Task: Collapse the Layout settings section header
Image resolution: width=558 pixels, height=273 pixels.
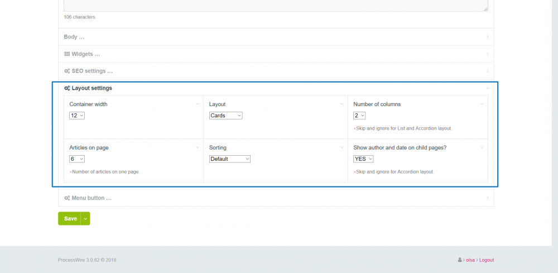Action: pos(92,88)
